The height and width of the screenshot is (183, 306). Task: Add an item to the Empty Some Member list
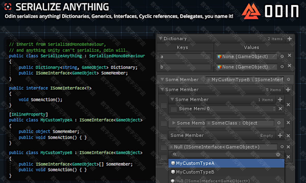(280, 135)
